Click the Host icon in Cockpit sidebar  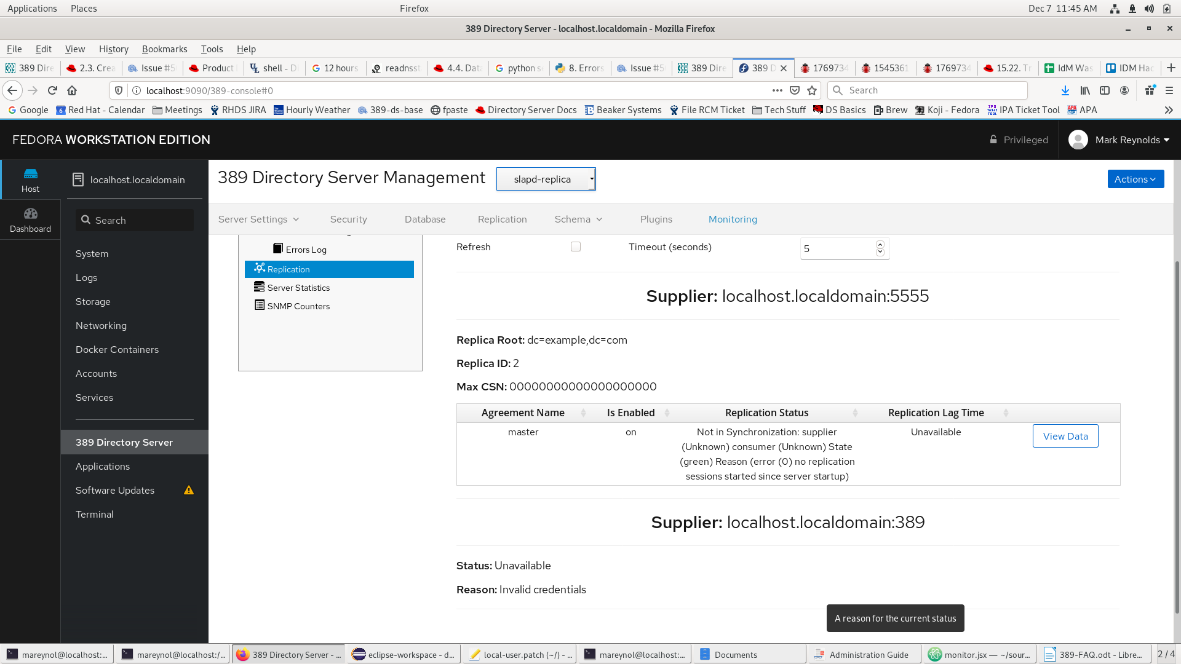pyautogui.click(x=30, y=180)
